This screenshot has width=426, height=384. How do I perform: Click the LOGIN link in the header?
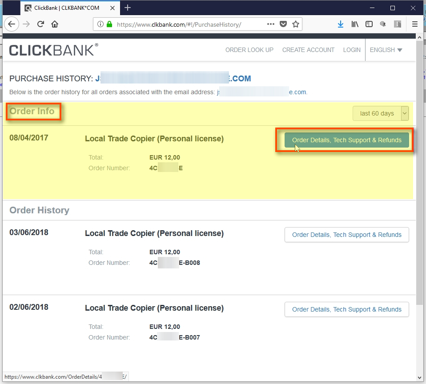pyautogui.click(x=352, y=50)
